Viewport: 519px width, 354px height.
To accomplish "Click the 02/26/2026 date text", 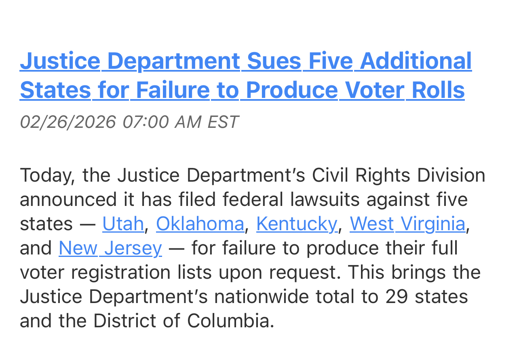I will pos(68,122).
